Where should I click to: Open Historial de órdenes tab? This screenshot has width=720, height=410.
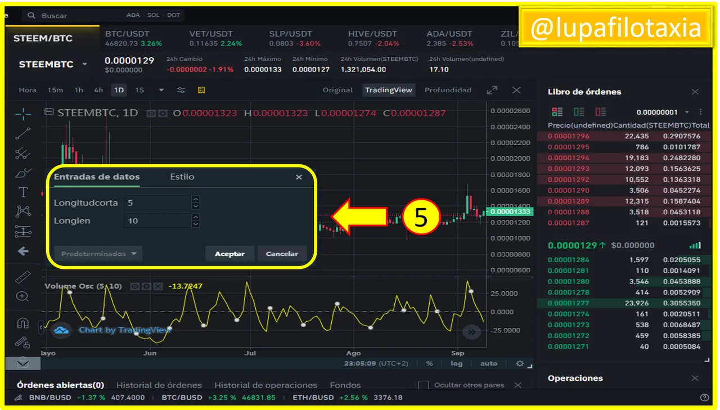pyautogui.click(x=159, y=385)
